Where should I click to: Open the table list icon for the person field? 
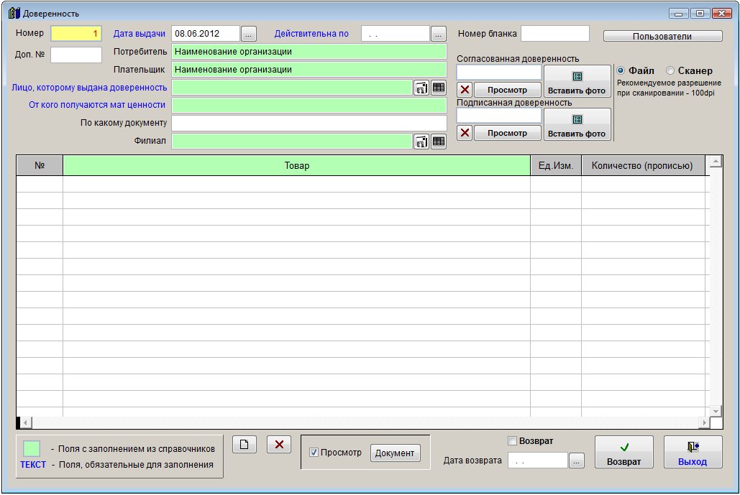[439, 88]
